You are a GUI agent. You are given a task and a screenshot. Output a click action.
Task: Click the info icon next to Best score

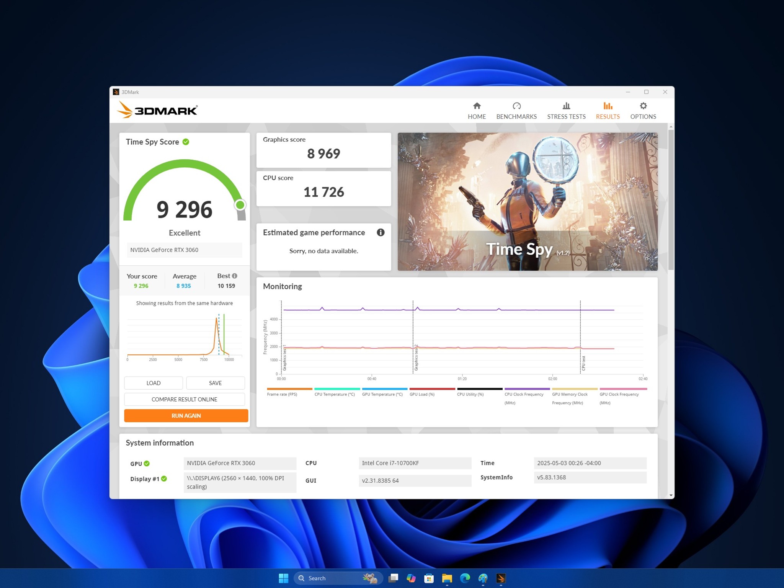(235, 276)
